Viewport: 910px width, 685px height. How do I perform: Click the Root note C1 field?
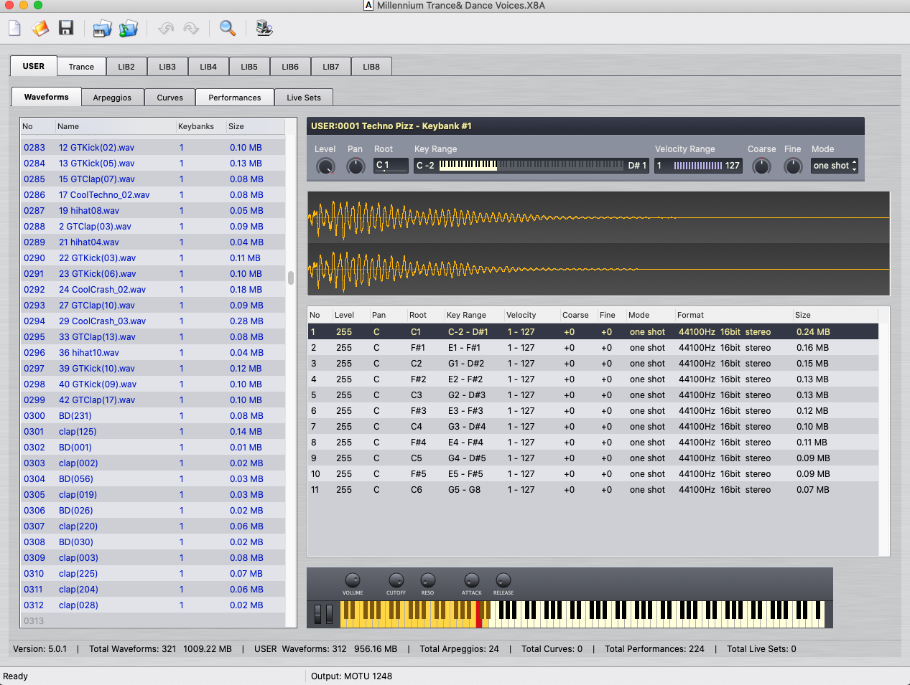point(391,166)
